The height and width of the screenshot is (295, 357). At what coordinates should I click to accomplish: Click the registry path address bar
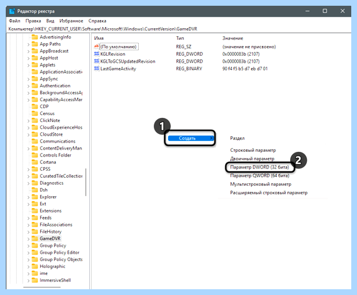[178, 29]
